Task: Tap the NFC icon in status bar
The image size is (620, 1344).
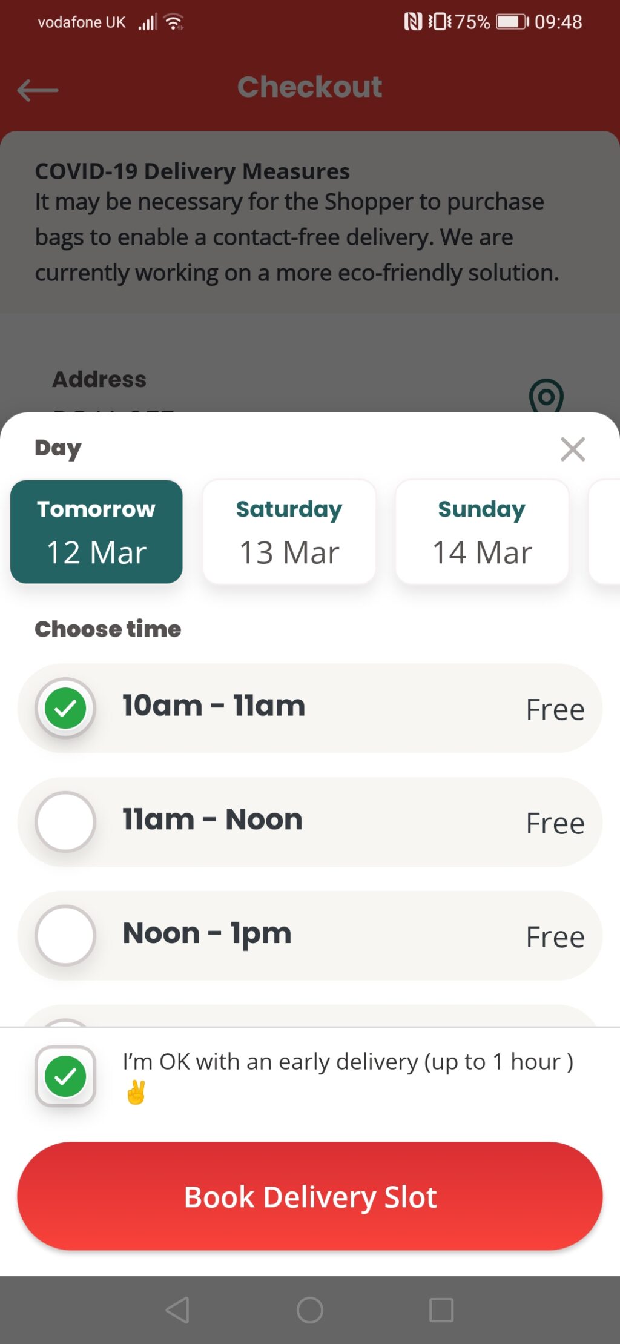Action: pos(413,22)
